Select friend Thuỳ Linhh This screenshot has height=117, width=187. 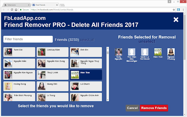click(53, 75)
